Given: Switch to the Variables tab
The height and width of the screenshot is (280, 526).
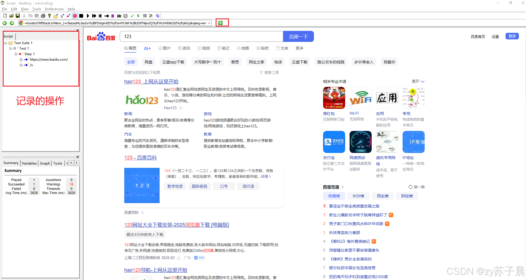Looking at the screenshot, I should 29,163.
